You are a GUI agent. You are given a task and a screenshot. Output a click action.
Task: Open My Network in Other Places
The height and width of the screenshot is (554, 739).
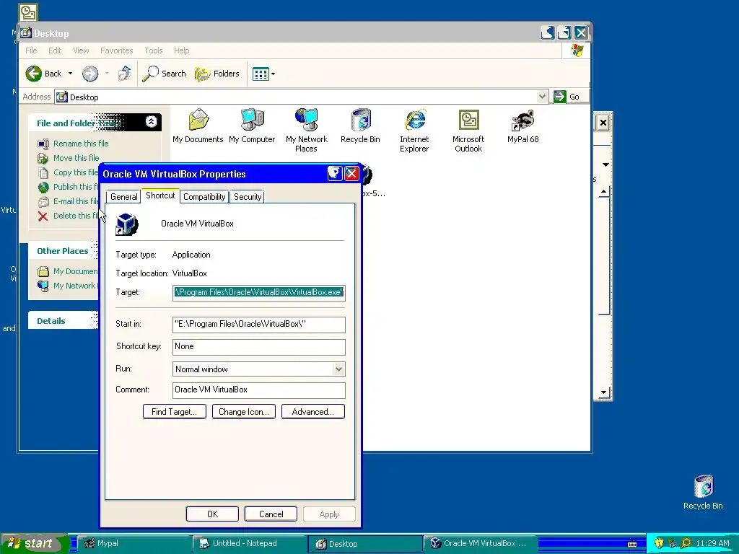click(x=74, y=286)
